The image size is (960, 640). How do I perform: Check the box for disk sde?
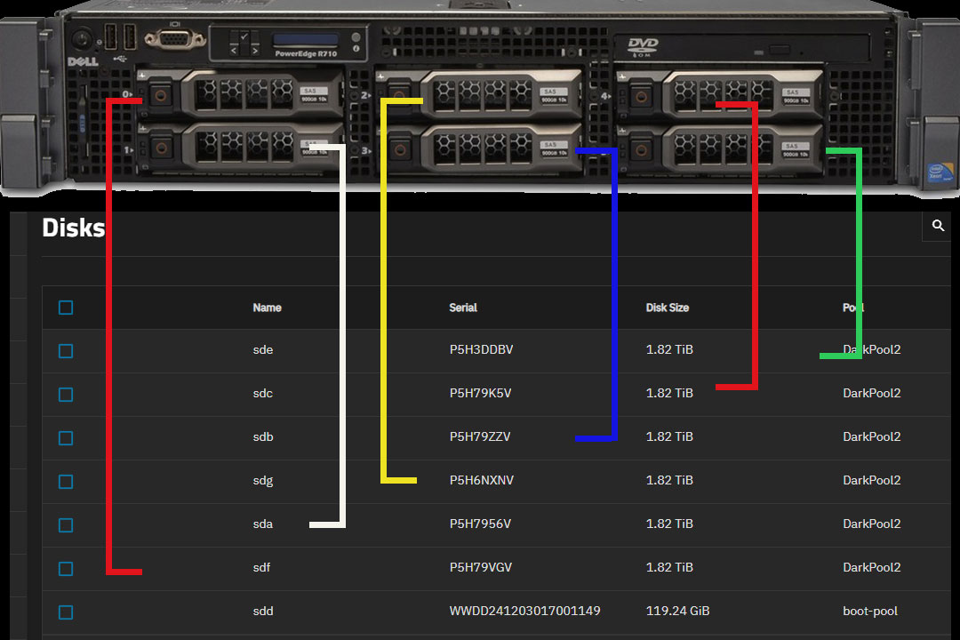pyautogui.click(x=66, y=351)
